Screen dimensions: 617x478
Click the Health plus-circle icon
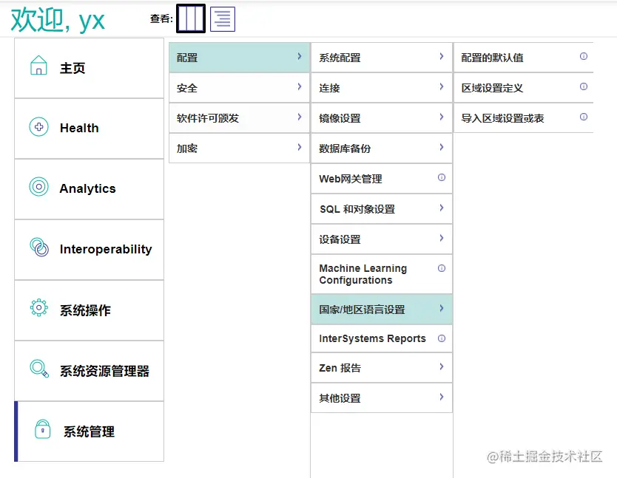(38, 127)
